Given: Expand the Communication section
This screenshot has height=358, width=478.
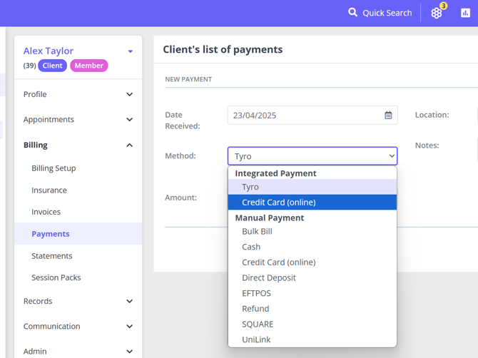Looking at the screenshot, I should click(129, 327).
